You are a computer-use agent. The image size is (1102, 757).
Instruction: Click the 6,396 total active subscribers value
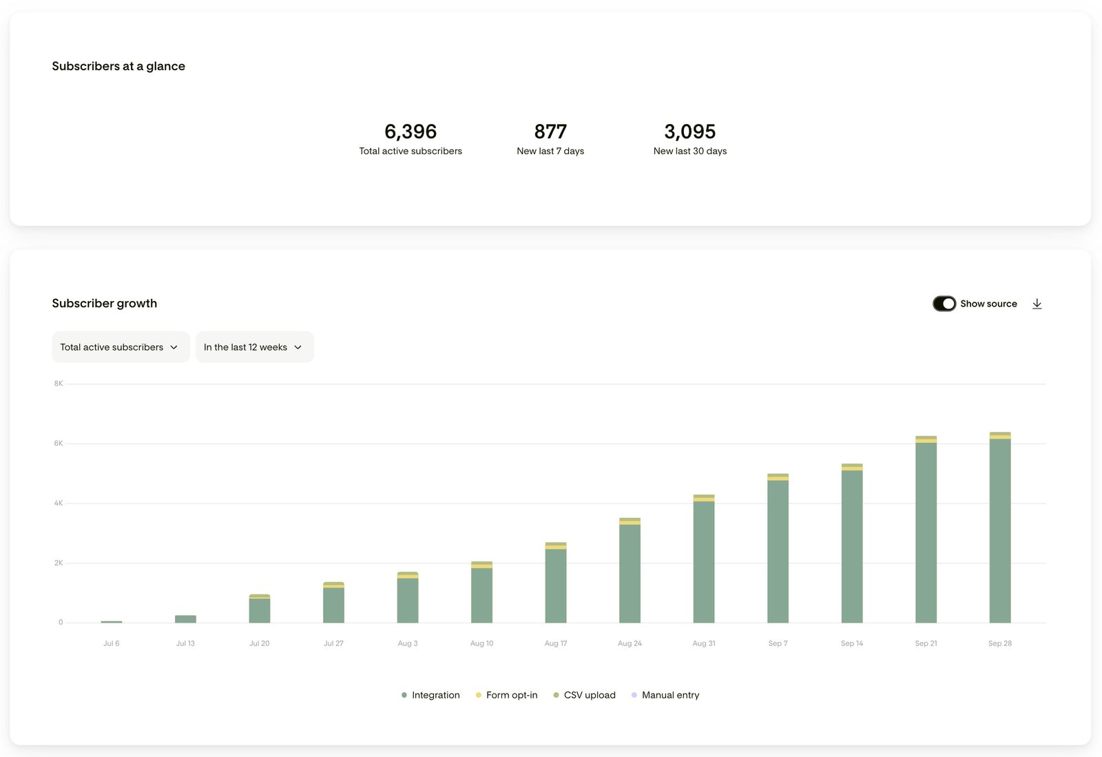410,132
